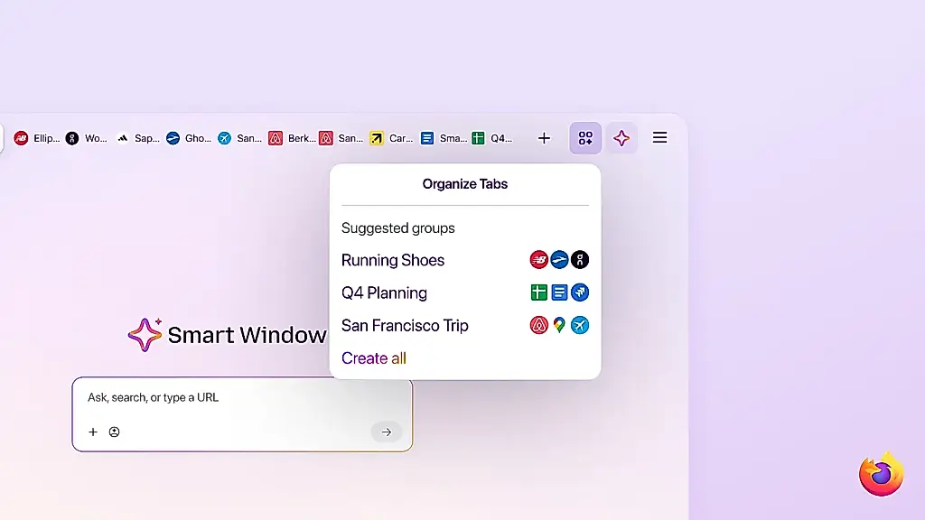This screenshot has height=520, width=925.
Task: Open the hamburger application menu
Action: tap(659, 138)
